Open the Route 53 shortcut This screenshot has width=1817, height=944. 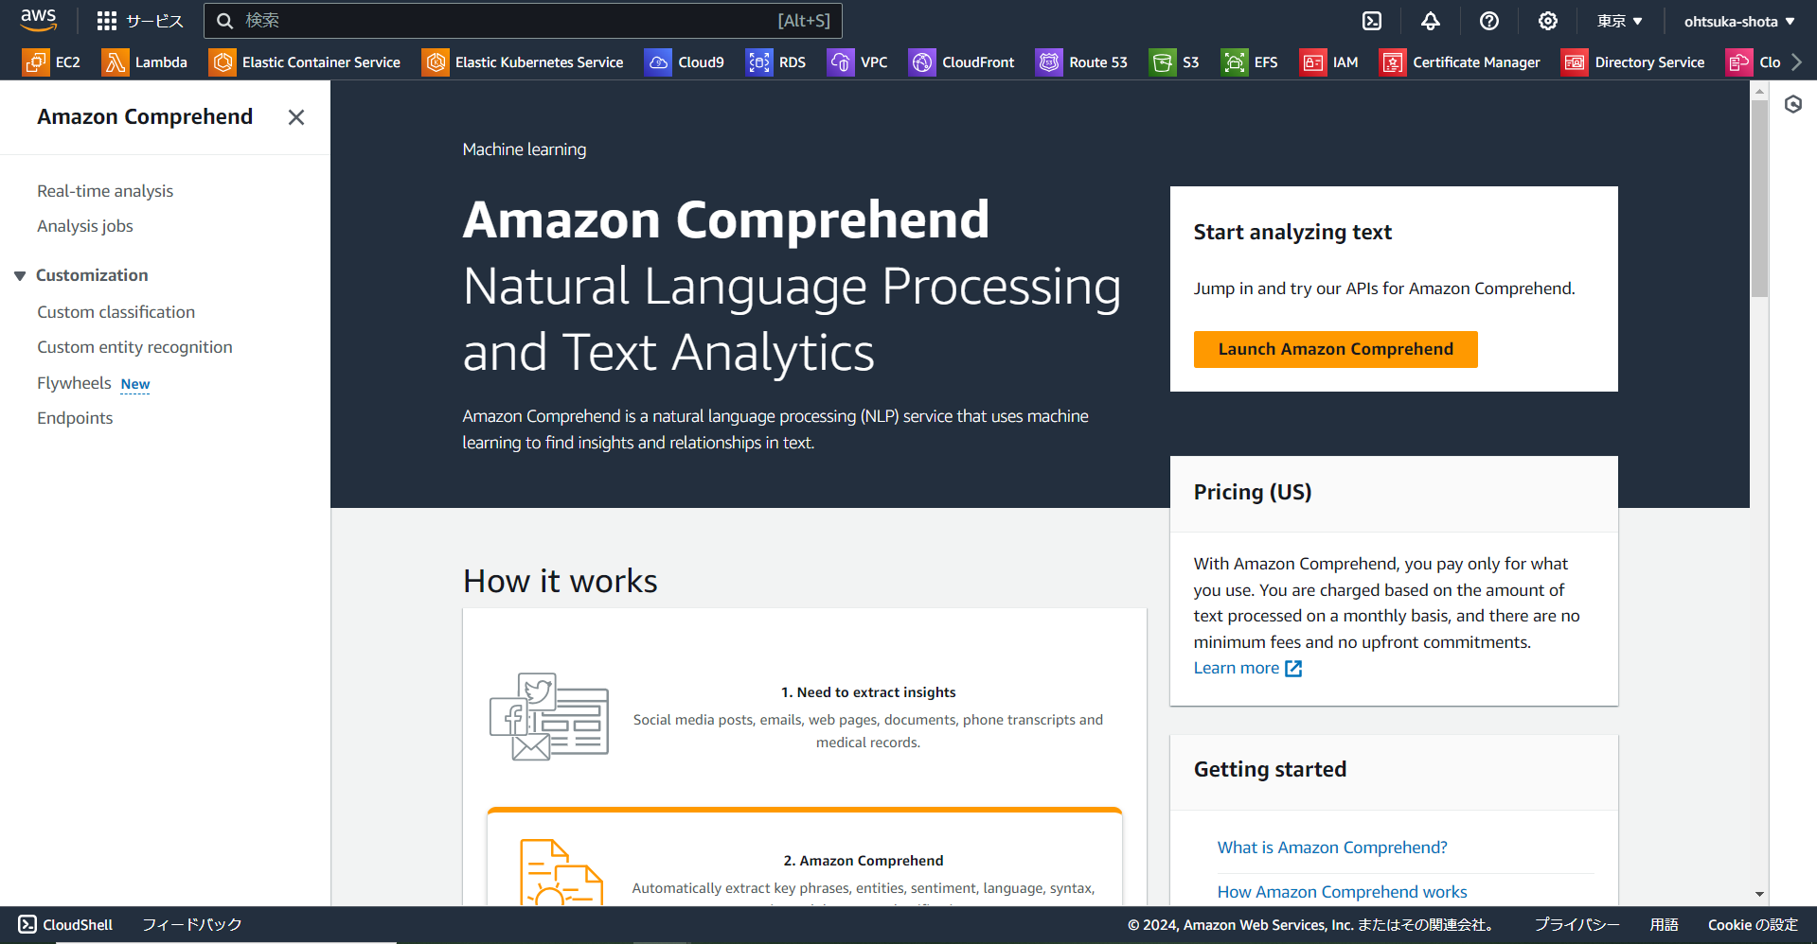tap(1082, 62)
